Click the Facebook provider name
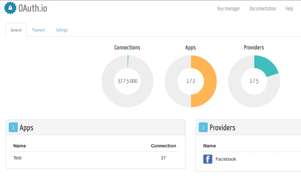Image resolution: width=301 pixels, height=187 pixels. [x=226, y=159]
